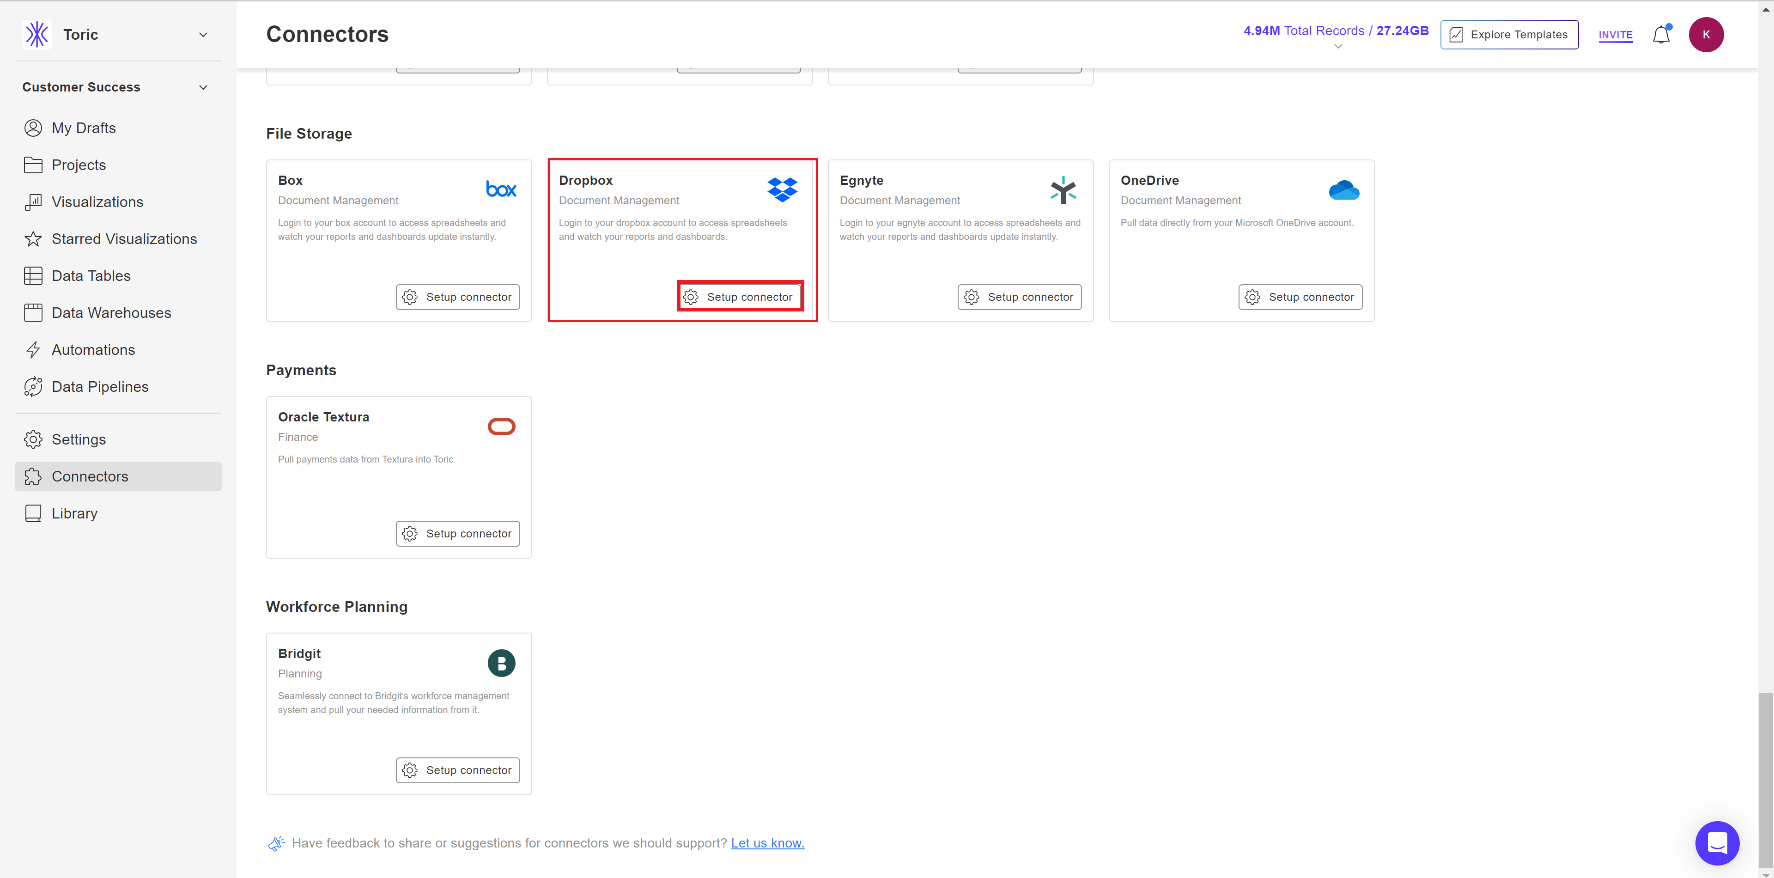
Task: Click the Automations lightning bolt icon
Action: (33, 350)
